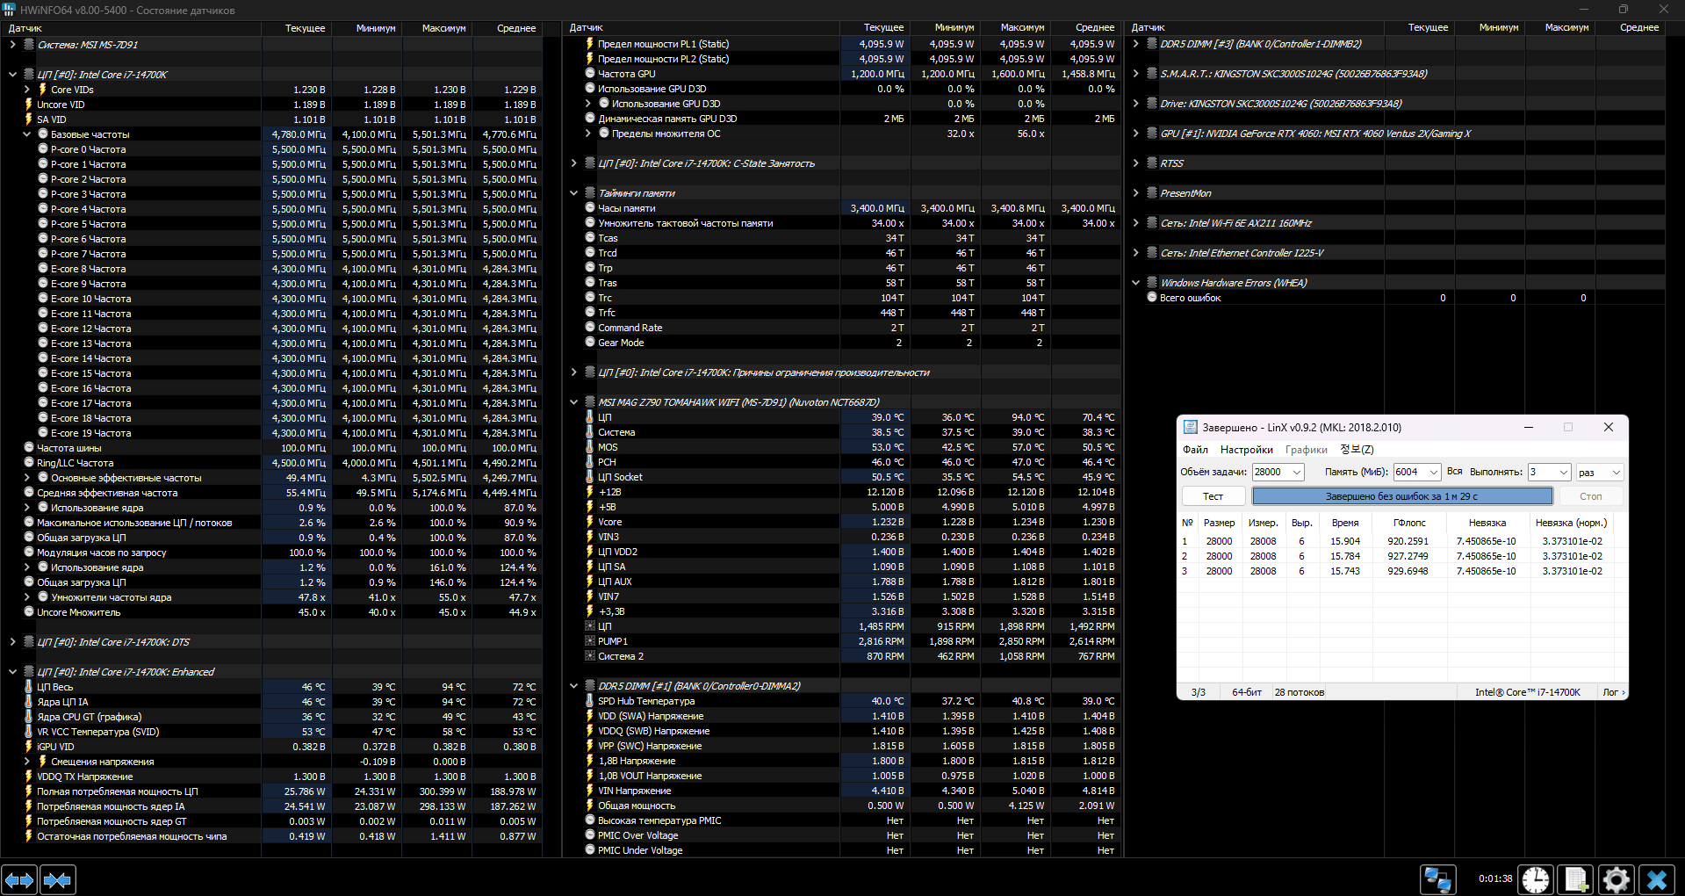This screenshot has width=1685, height=896.
Task: Expand the Сеть: Intel Ethernet Controller I225-V group
Action: click(x=1136, y=253)
